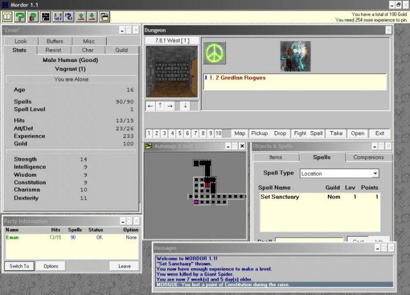Select the 2 Gredlan Rogues entry
This screenshot has height=295, width=410.
[x=295, y=78]
